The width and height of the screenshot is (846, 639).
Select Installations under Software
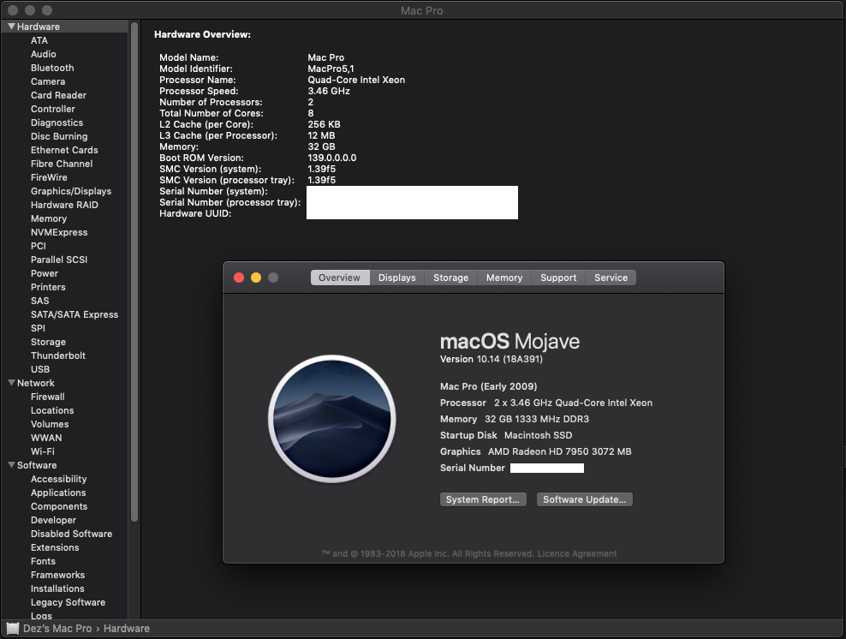(57, 588)
